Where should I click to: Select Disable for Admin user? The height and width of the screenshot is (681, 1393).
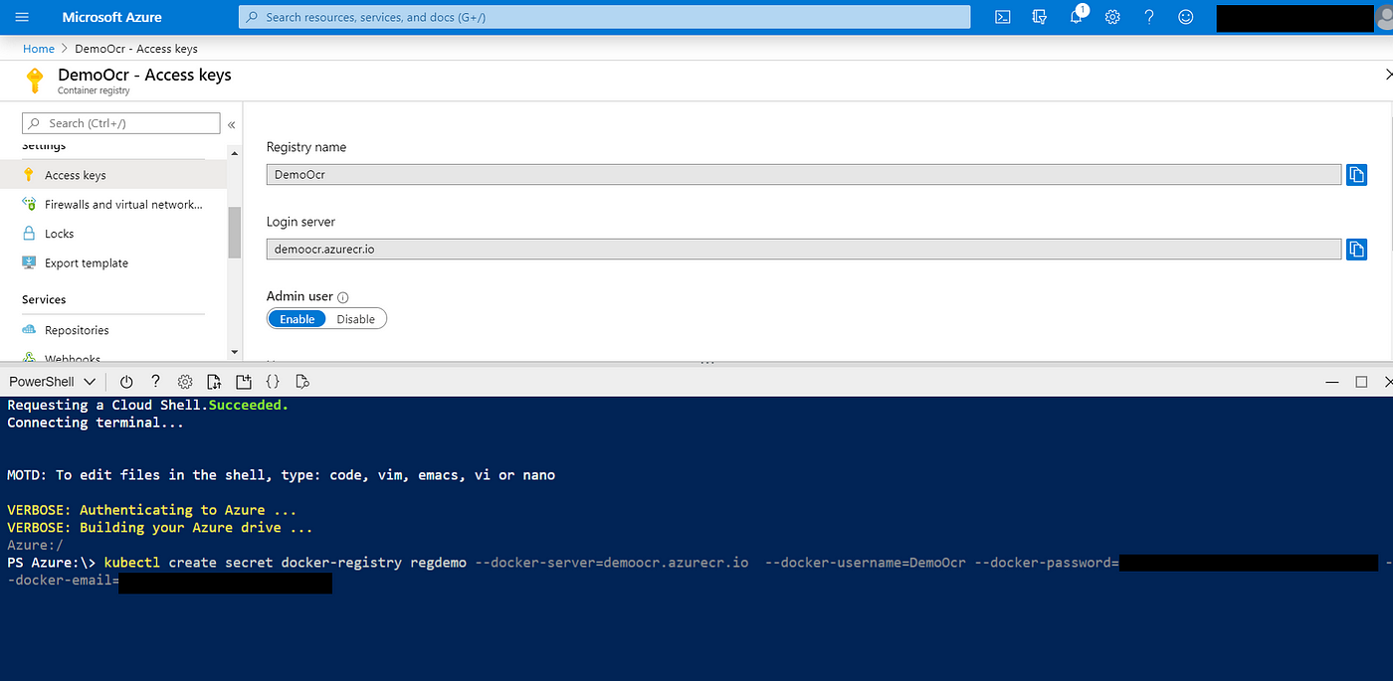coord(356,319)
